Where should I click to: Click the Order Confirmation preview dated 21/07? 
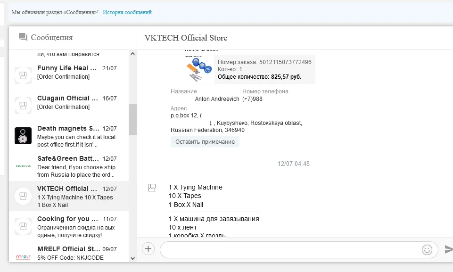63,76
